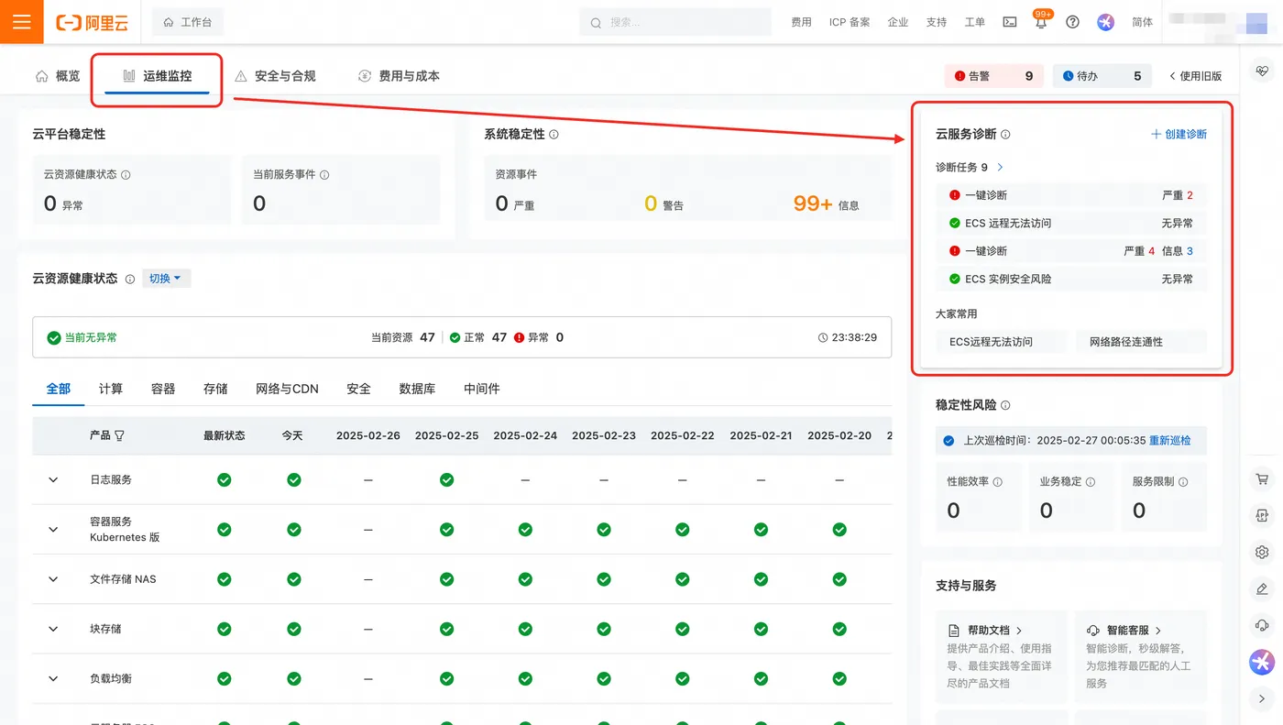The height and width of the screenshot is (725, 1283).
Task: Click the info icon beside 云服务诊断
Action: click(1005, 135)
